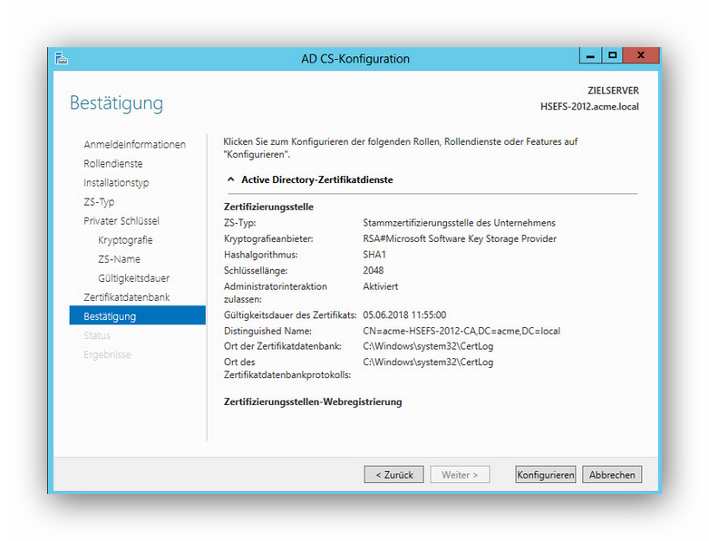Open the ZS-Name sub-step

pos(119,259)
